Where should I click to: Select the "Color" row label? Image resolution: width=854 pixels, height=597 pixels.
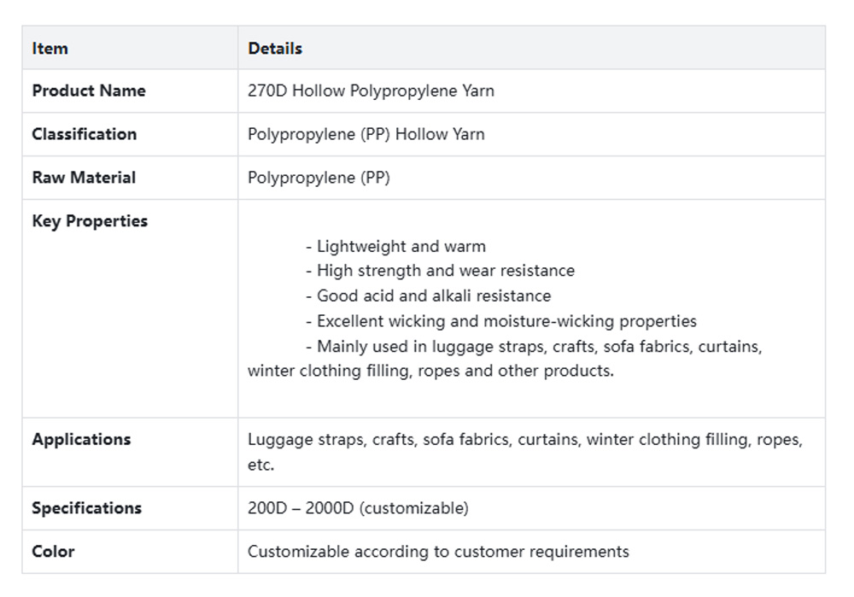[x=53, y=552]
